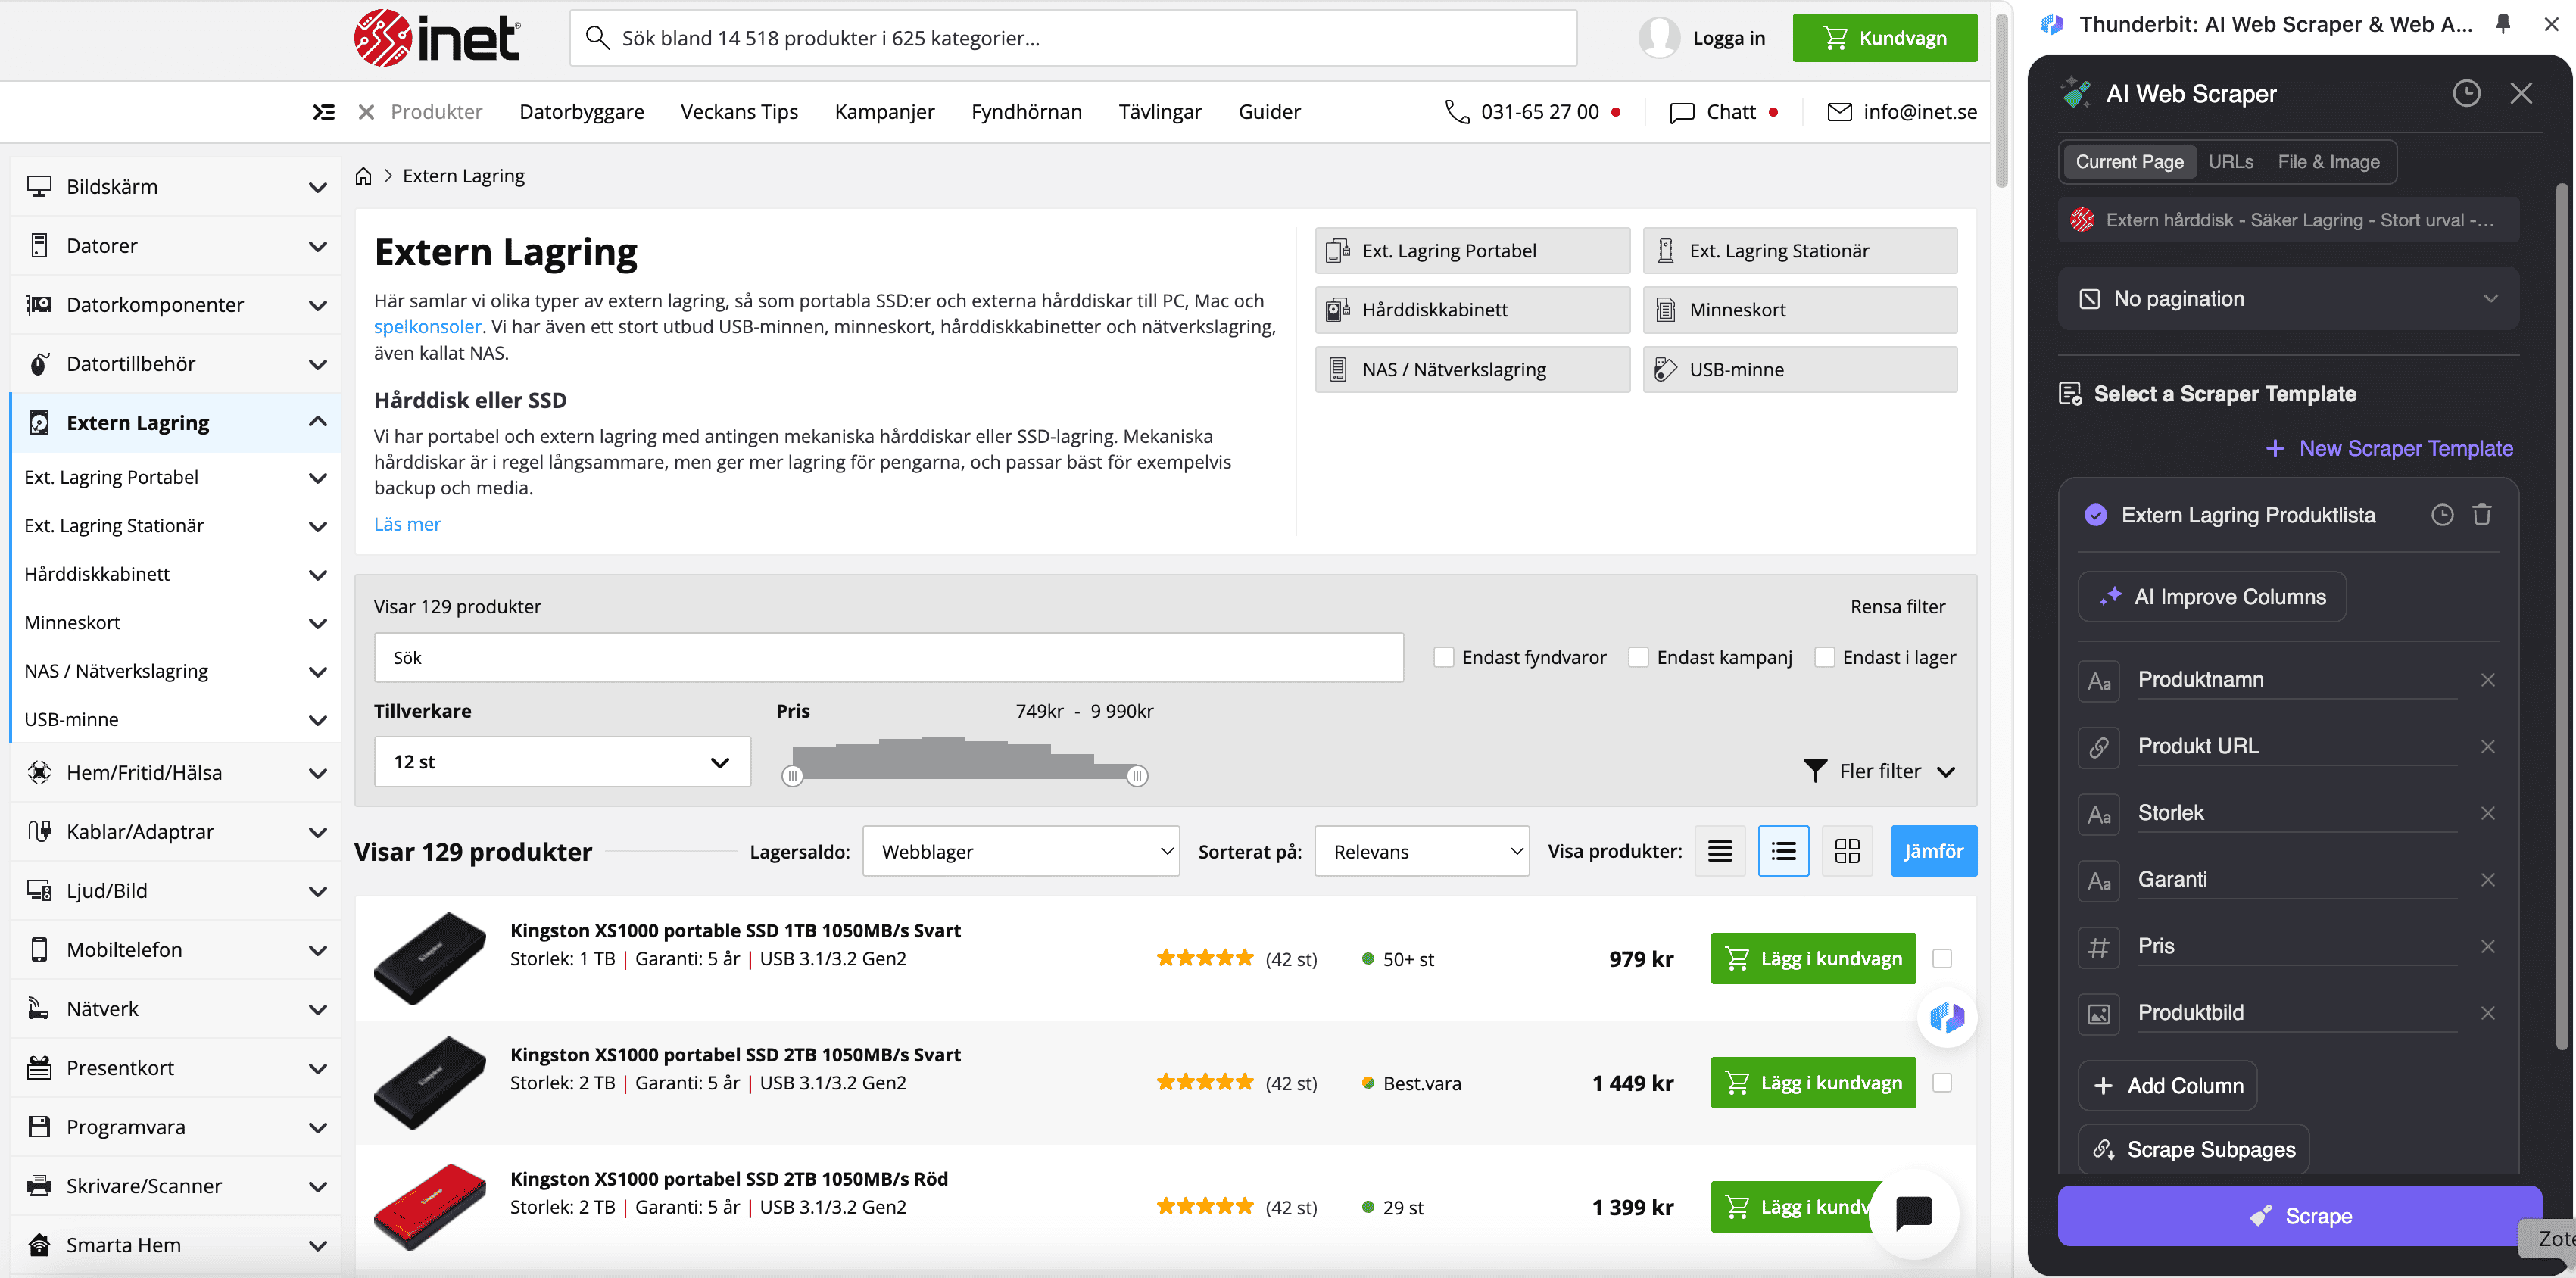Click the product filter Sök field

click(887, 657)
